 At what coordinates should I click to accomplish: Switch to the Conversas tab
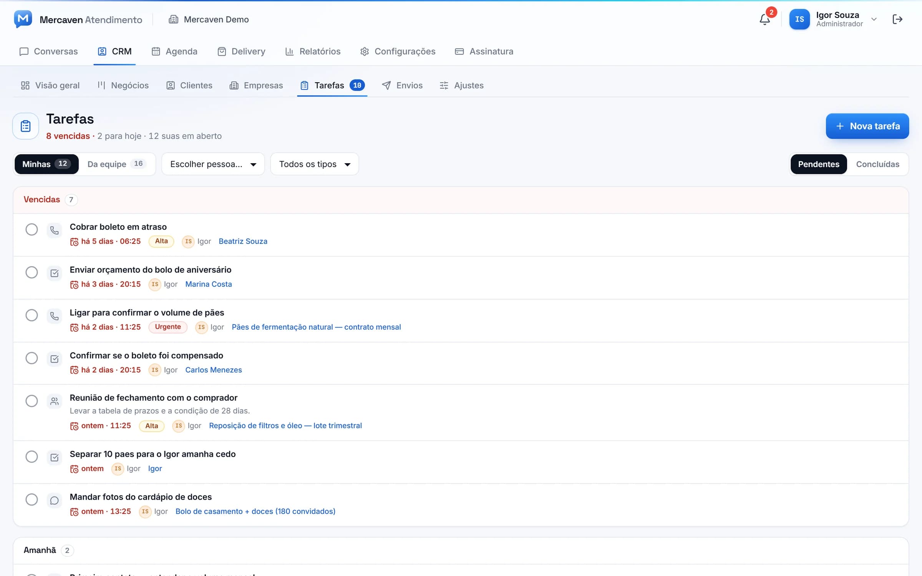point(48,51)
